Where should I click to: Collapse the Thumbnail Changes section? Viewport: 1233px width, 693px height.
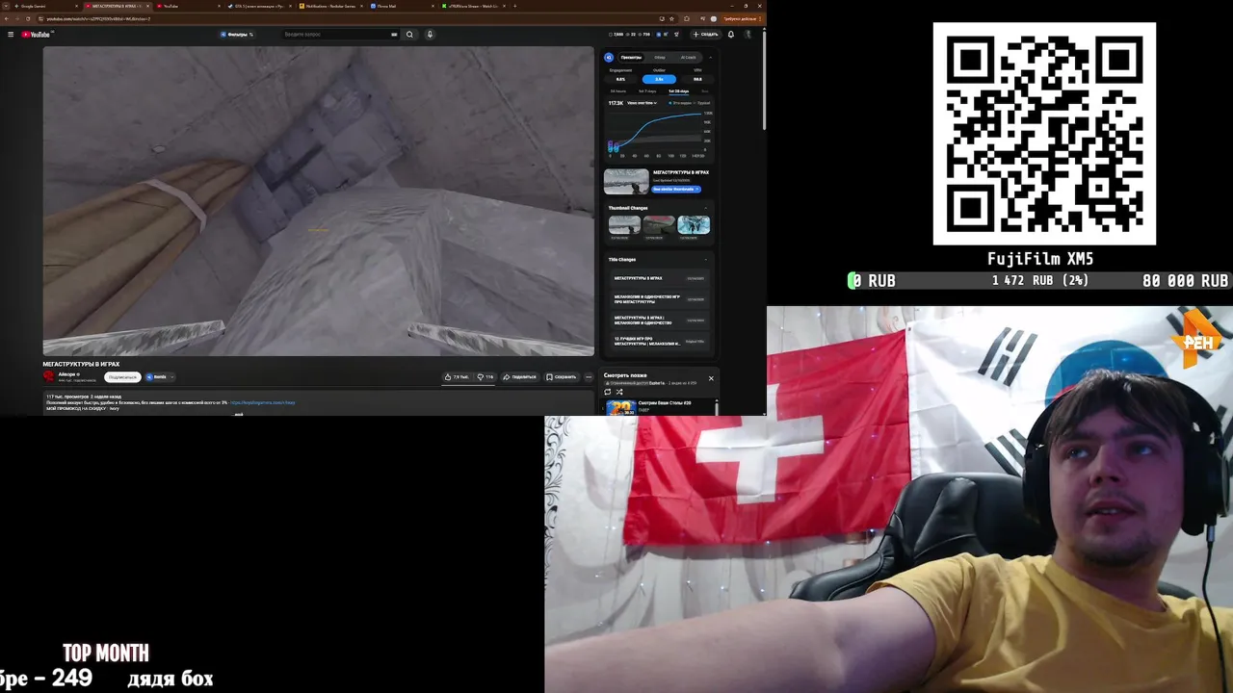[705, 208]
